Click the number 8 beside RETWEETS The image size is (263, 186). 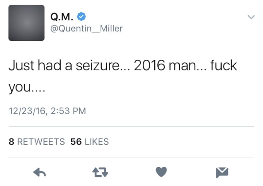point(11,142)
